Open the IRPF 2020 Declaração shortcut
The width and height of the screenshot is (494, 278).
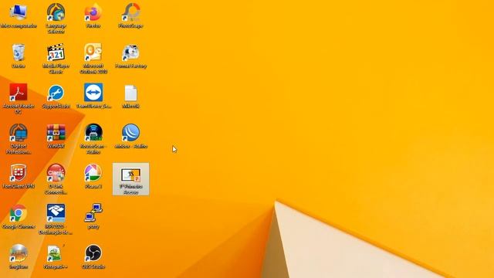pyautogui.click(x=56, y=219)
